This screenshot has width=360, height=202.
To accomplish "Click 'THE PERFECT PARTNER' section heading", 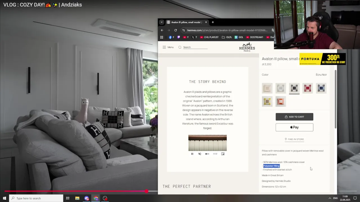I will (187, 187).
